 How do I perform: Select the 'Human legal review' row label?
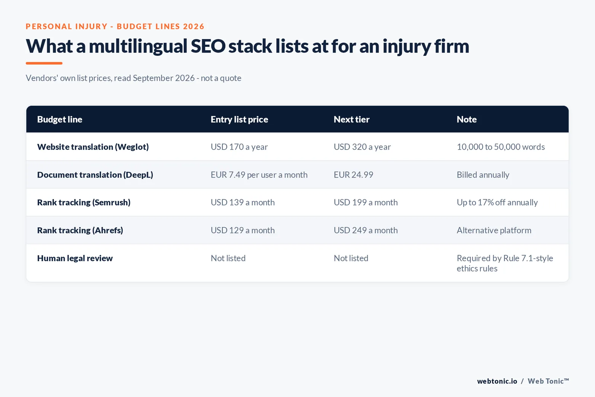point(75,258)
